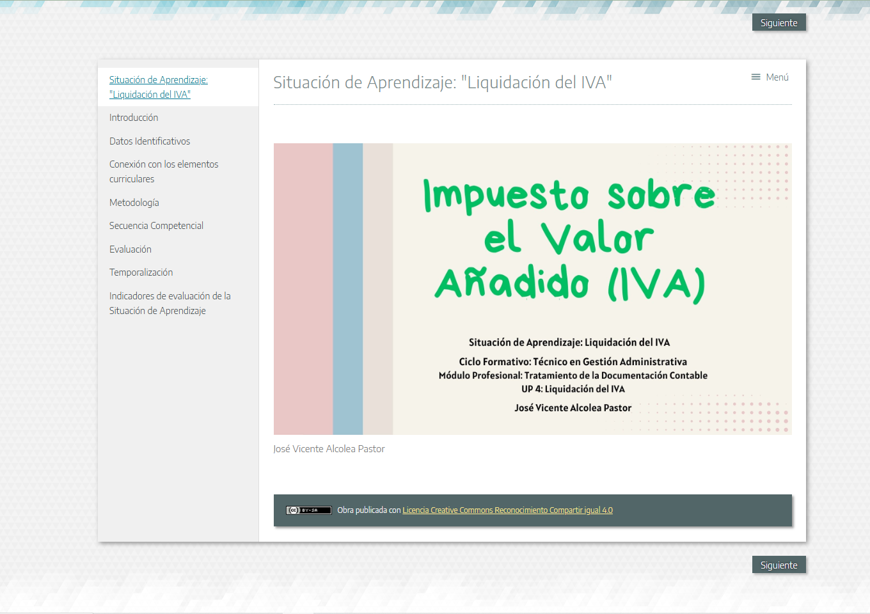This screenshot has width=870, height=614.
Task: Click the author caption below the image
Action: click(329, 449)
